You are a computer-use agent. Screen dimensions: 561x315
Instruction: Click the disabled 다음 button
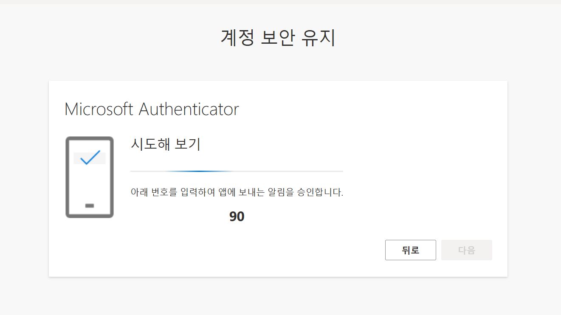coord(466,250)
